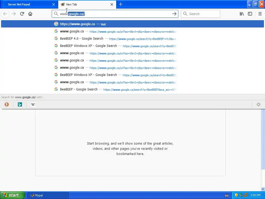Screen dimensions: 265x199
Task: Click the magnifier icon in URL bar
Action: (56, 14)
